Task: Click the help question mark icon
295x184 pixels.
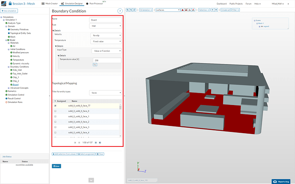Action: click(120, 11)
